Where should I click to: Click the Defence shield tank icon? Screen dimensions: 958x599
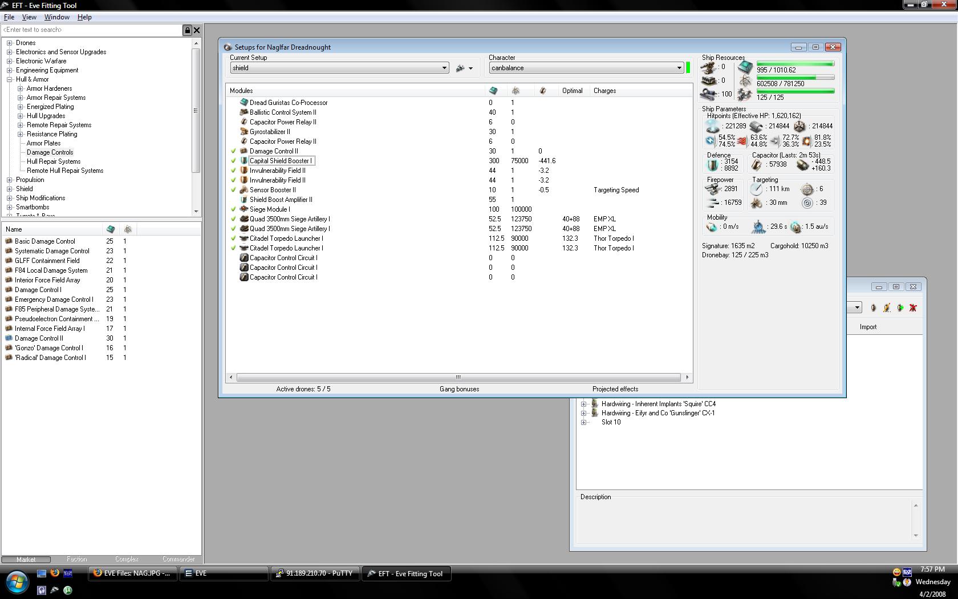tap(712, 165)
